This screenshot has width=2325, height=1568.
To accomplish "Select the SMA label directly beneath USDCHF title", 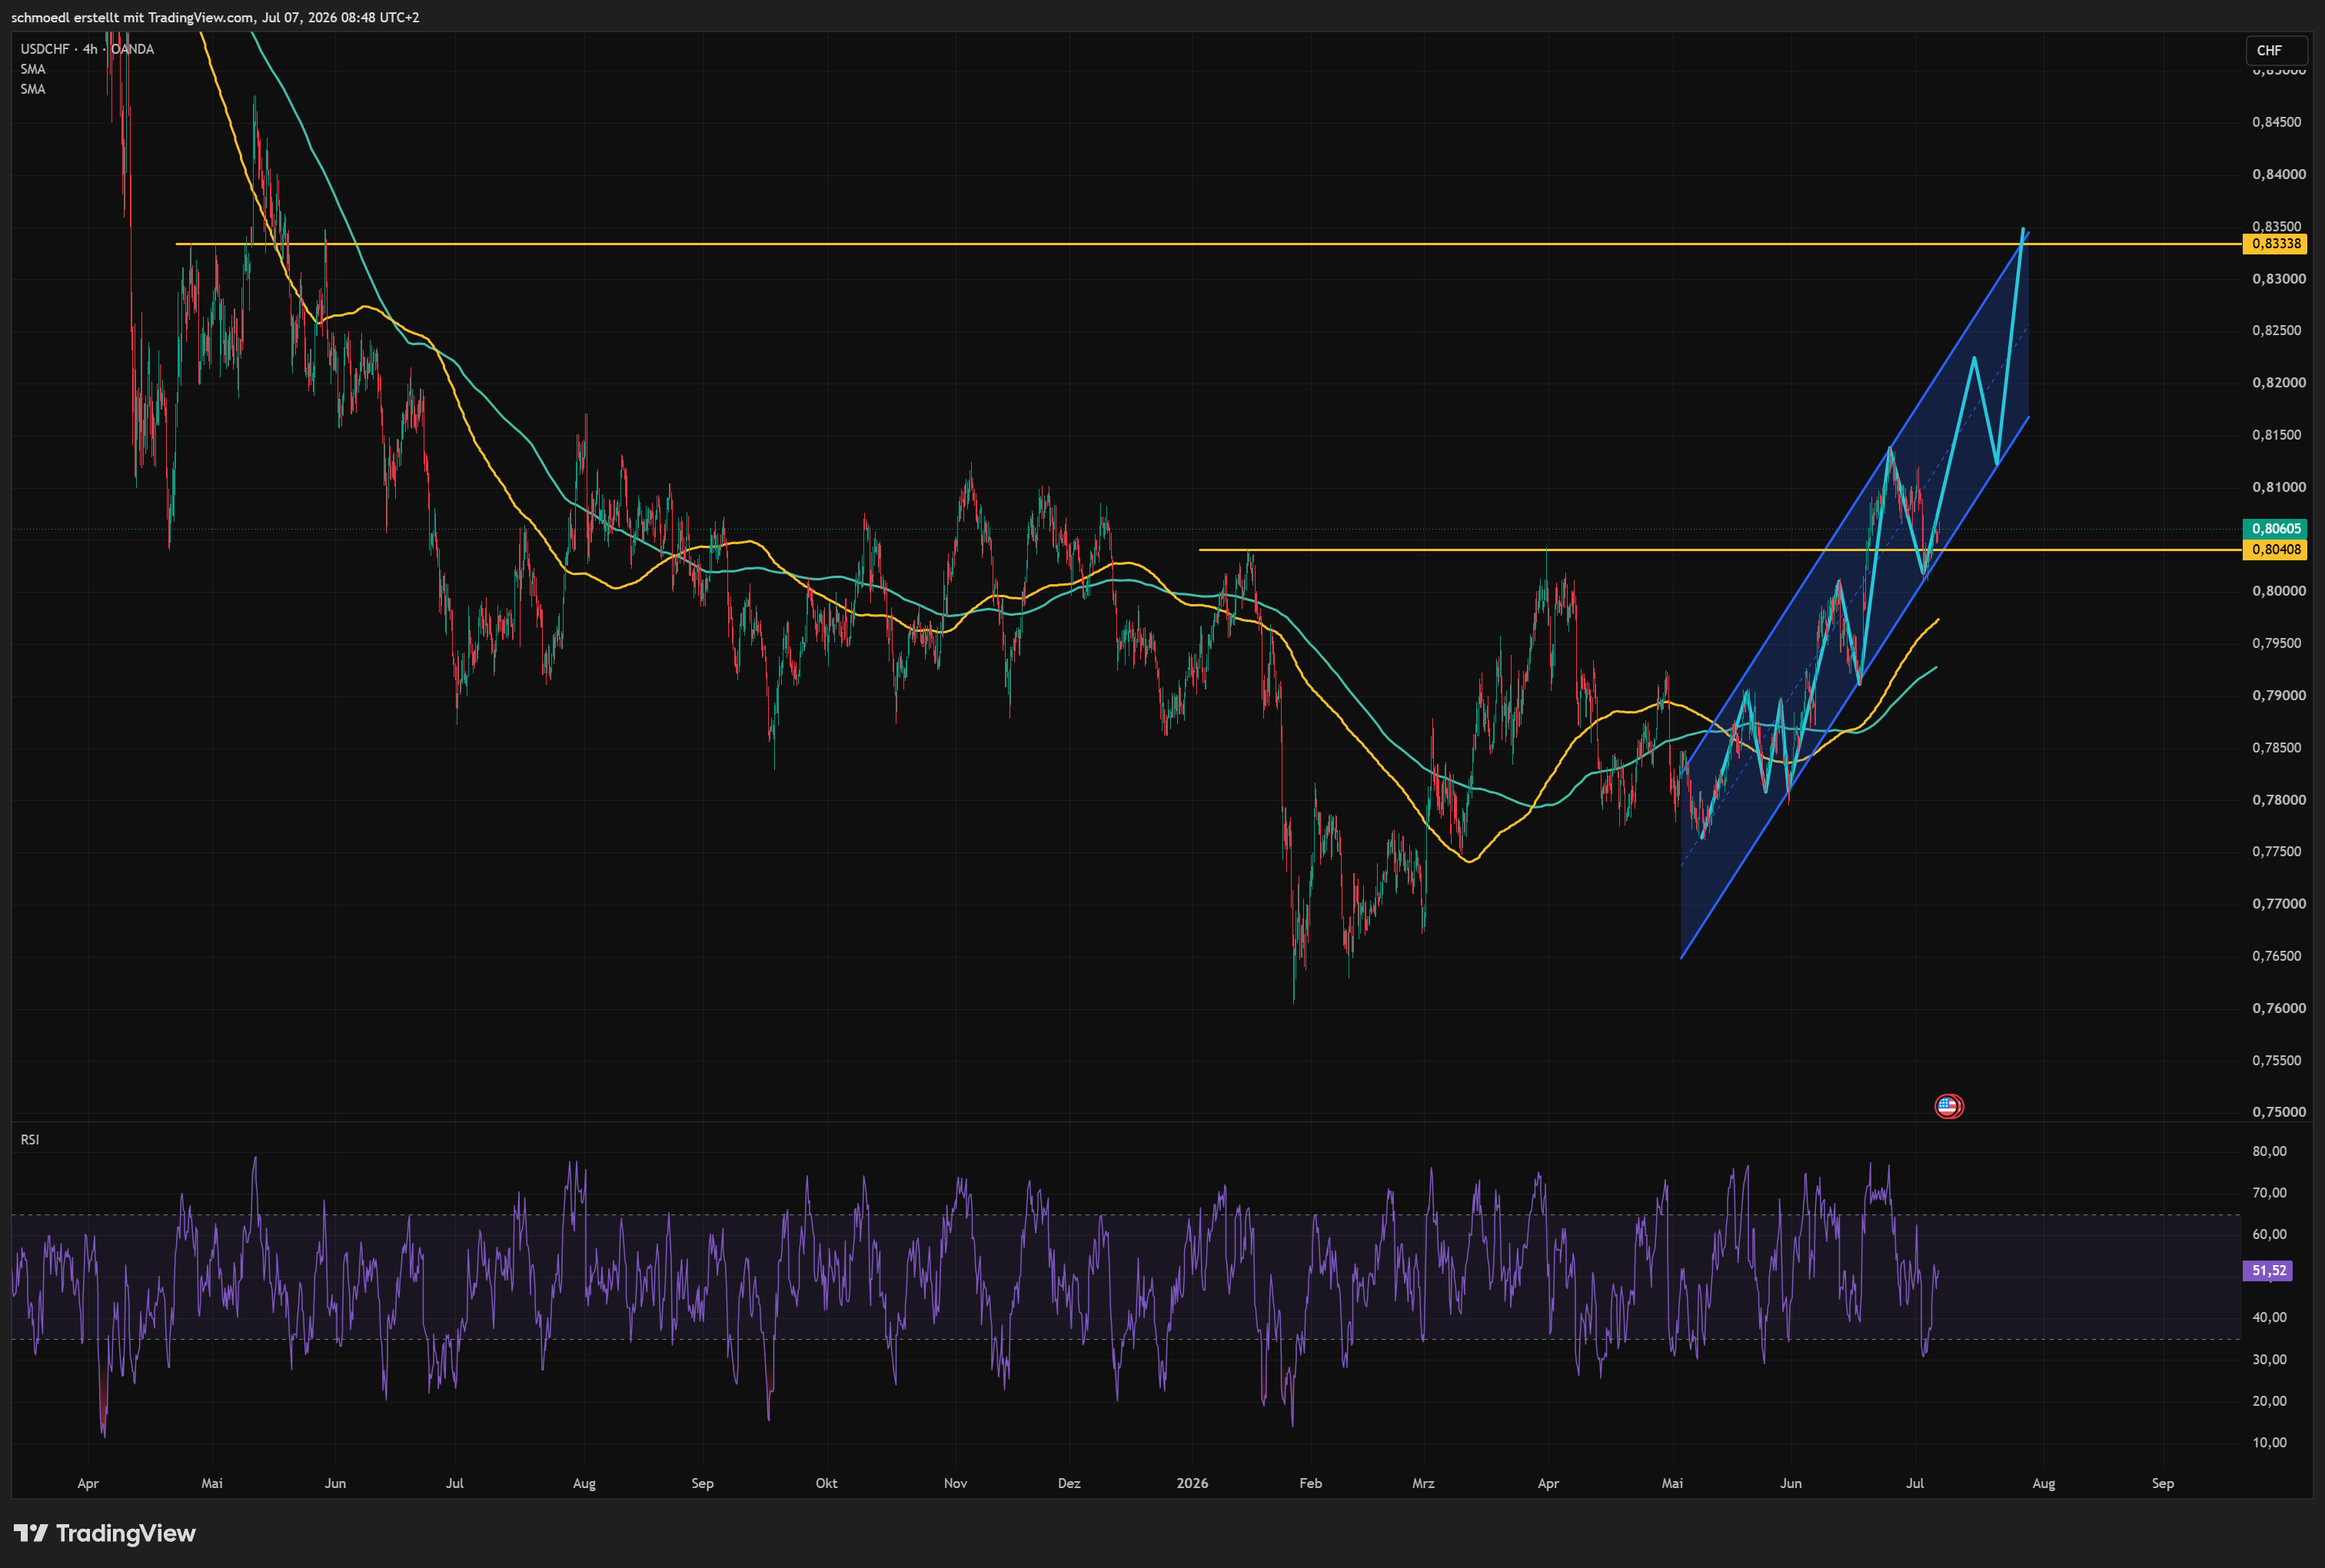I will click(x=33, y=69).
